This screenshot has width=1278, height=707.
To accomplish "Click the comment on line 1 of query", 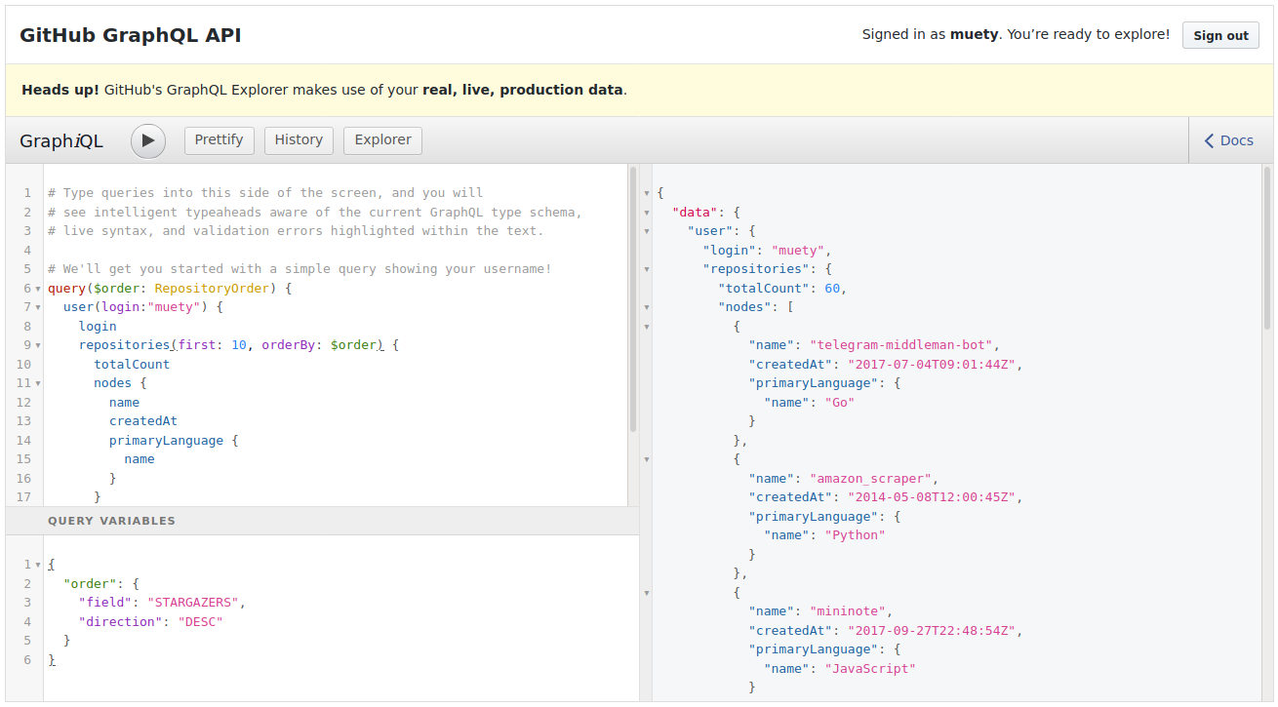I will 265,193.
